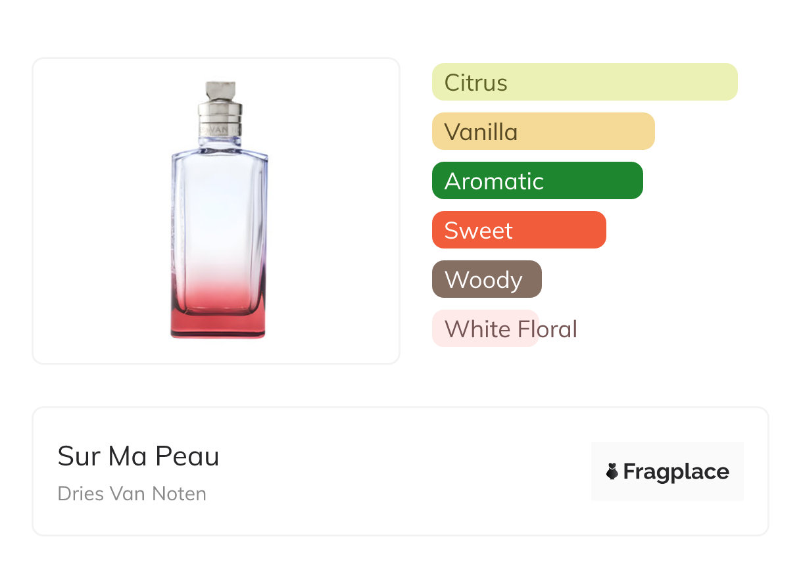Click the Fragplace wordmark text
The height and width of the screenshot is (568, 801).
676,472
